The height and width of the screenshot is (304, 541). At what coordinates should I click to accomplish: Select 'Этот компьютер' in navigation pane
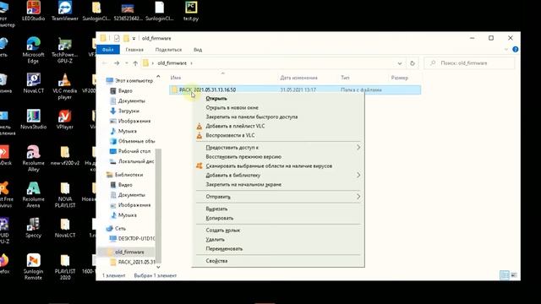tap(134, 81)
